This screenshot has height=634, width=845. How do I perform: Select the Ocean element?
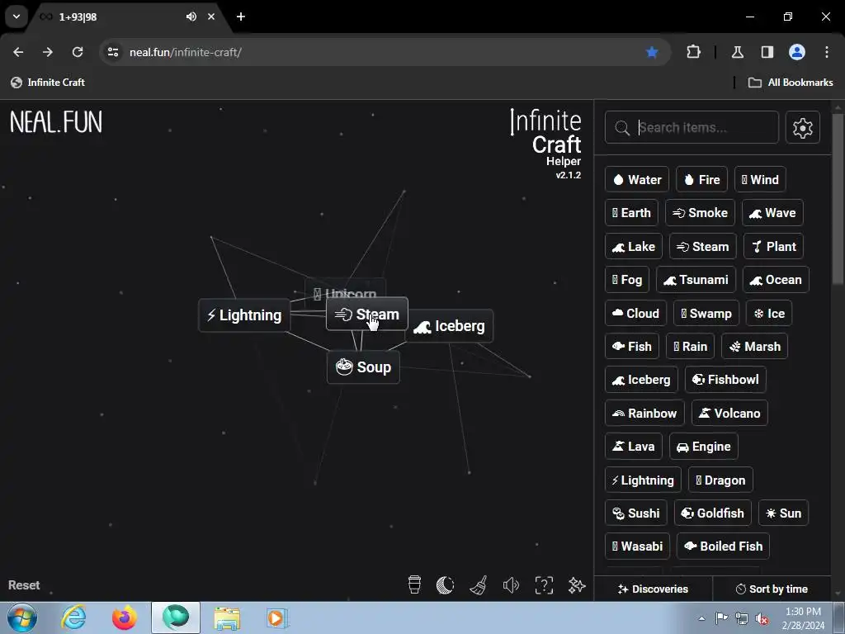[776, 280]
